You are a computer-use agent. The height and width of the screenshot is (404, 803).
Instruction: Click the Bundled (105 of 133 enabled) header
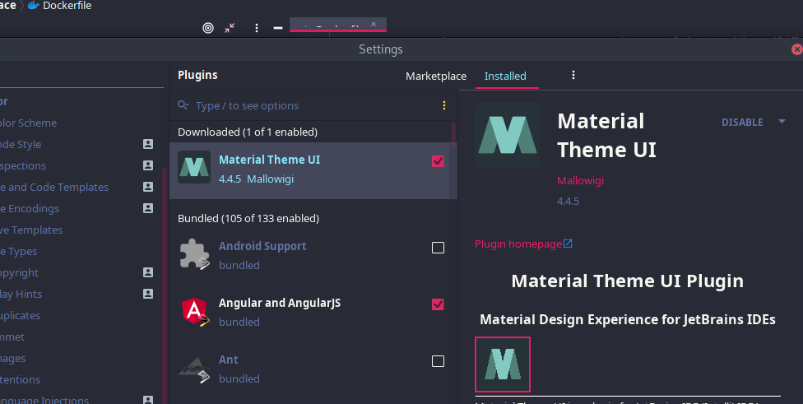[x=248, y=219]
